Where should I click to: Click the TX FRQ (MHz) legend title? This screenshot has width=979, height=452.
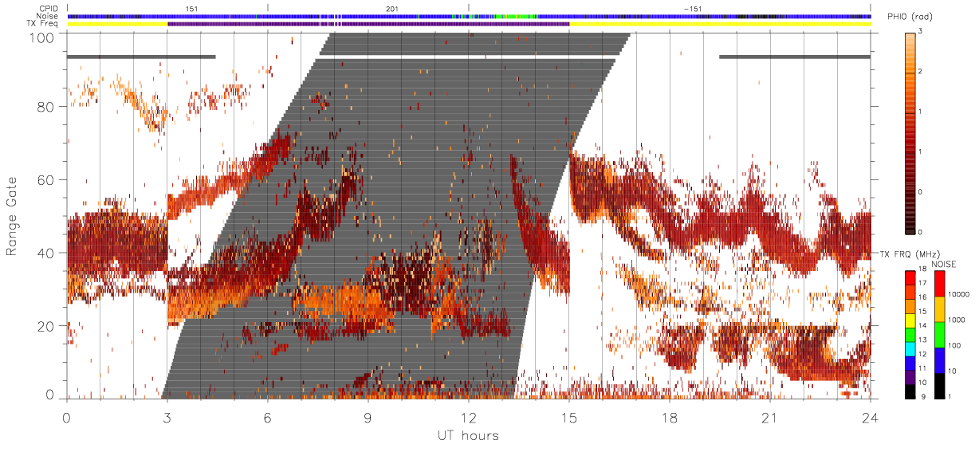(910, 254)
